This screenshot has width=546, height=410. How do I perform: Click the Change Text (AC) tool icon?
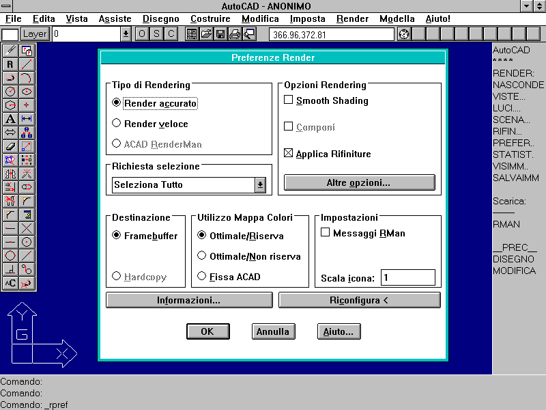[x=10, y=283]
